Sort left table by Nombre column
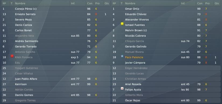Image resolution: width=222 pixels, height=104 pixels. point(20,4)
